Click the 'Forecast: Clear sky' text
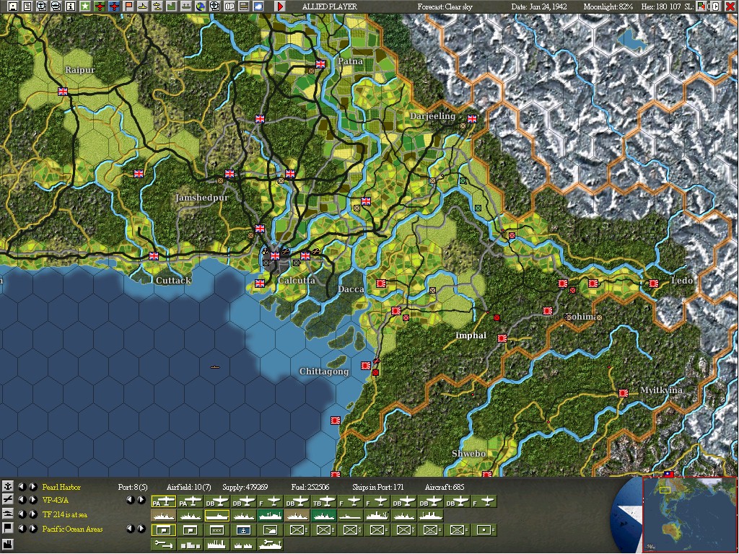This screenshot has width=739, height=554. click(445, 6)
